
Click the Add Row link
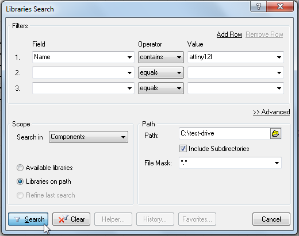click(x=229, y=34)
